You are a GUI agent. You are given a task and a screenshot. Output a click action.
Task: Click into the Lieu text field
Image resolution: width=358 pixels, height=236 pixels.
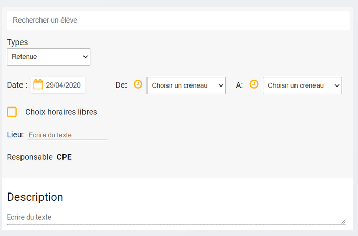pos(67,135)
